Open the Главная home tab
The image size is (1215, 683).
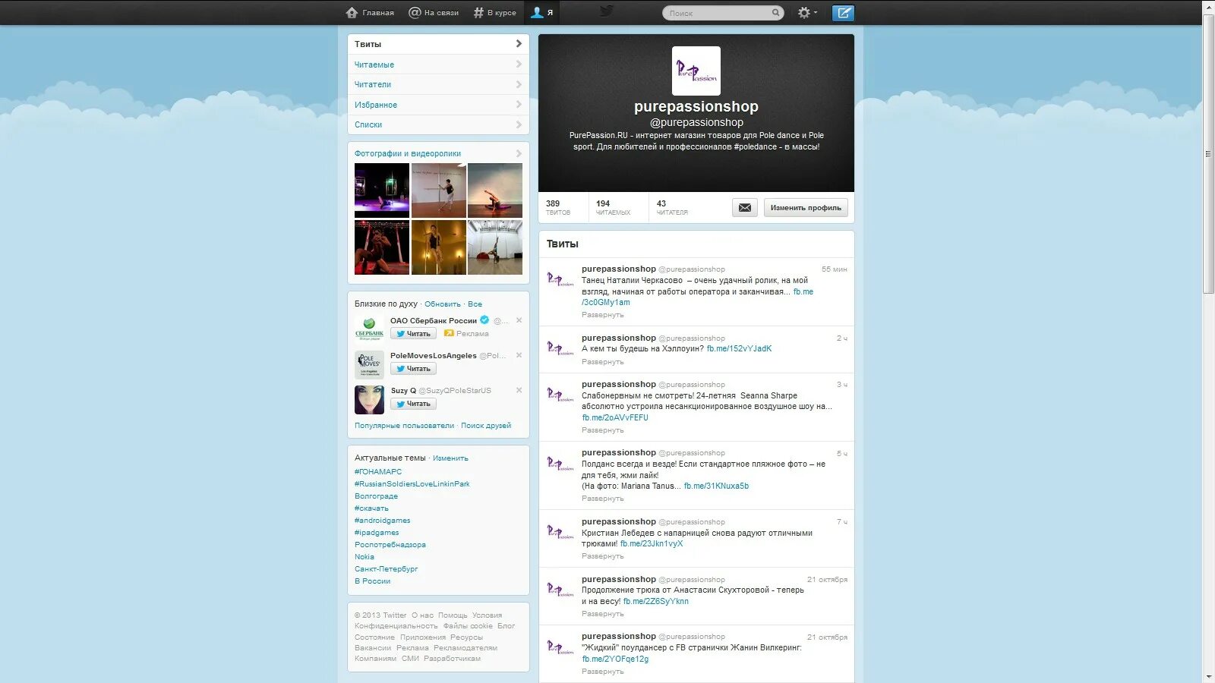click(370, 13)
